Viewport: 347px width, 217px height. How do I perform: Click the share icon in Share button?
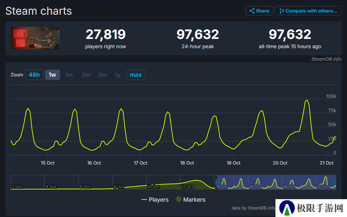(x=252, y=11)
